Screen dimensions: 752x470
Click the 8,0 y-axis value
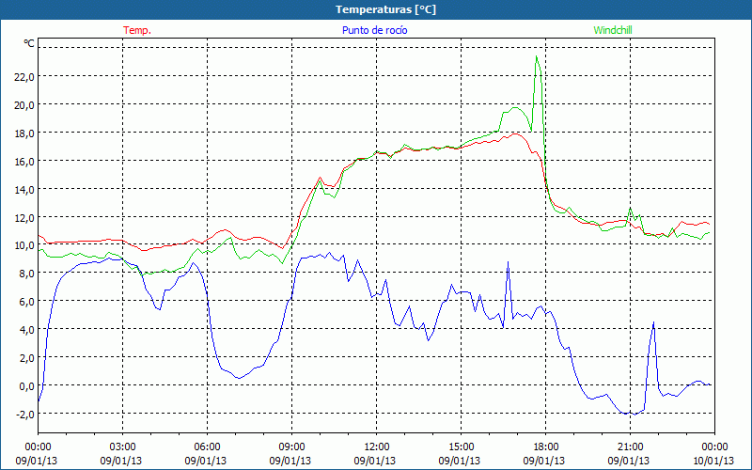click(x=26, y=274)
